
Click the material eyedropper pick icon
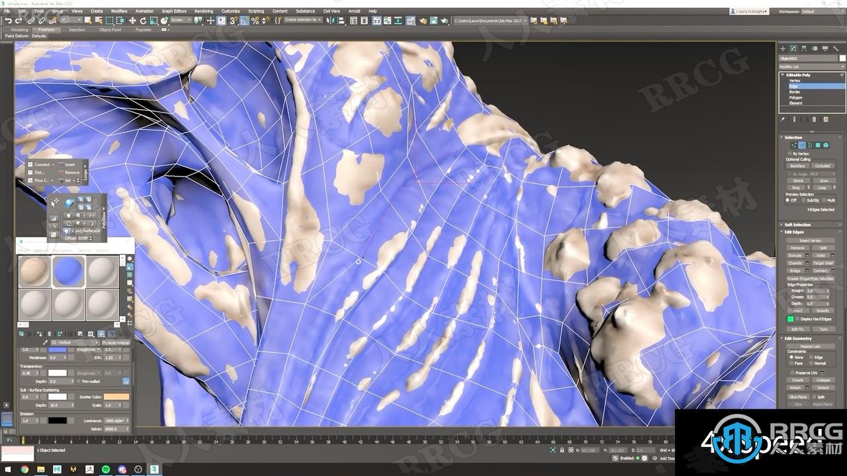(46, 342)
